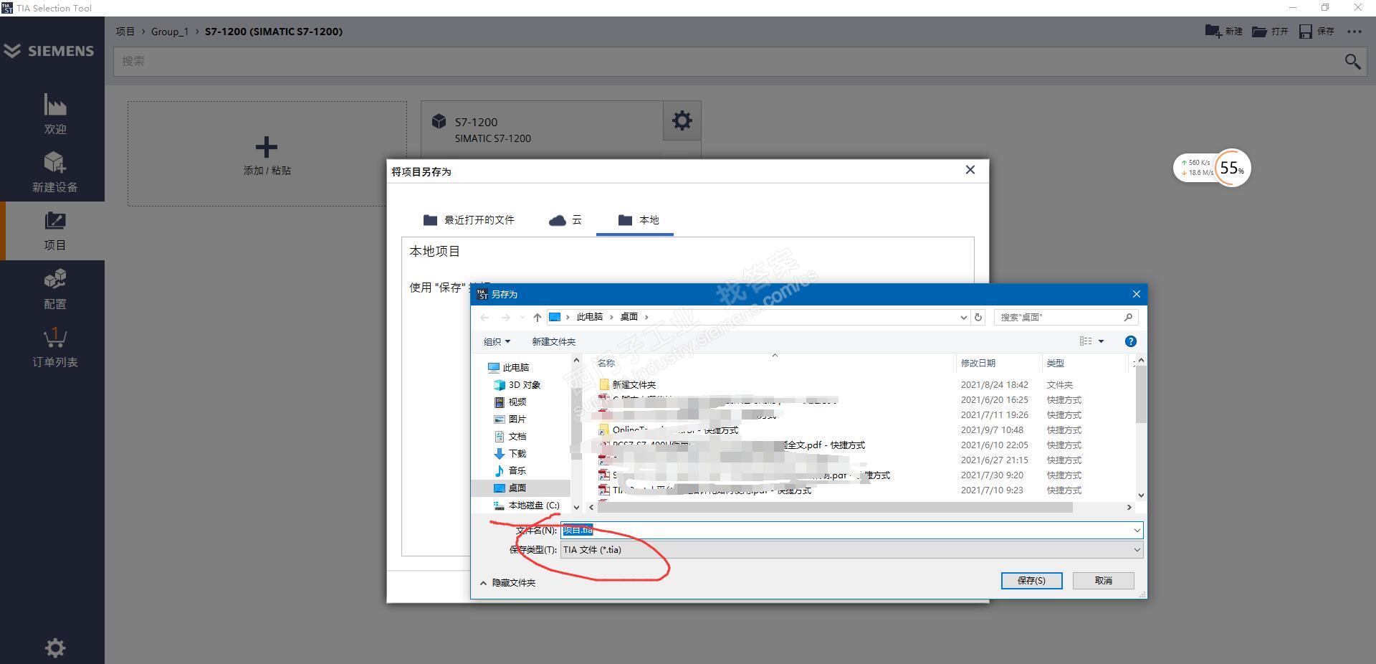Select 音乐 in the folder tree

point(510,471)
